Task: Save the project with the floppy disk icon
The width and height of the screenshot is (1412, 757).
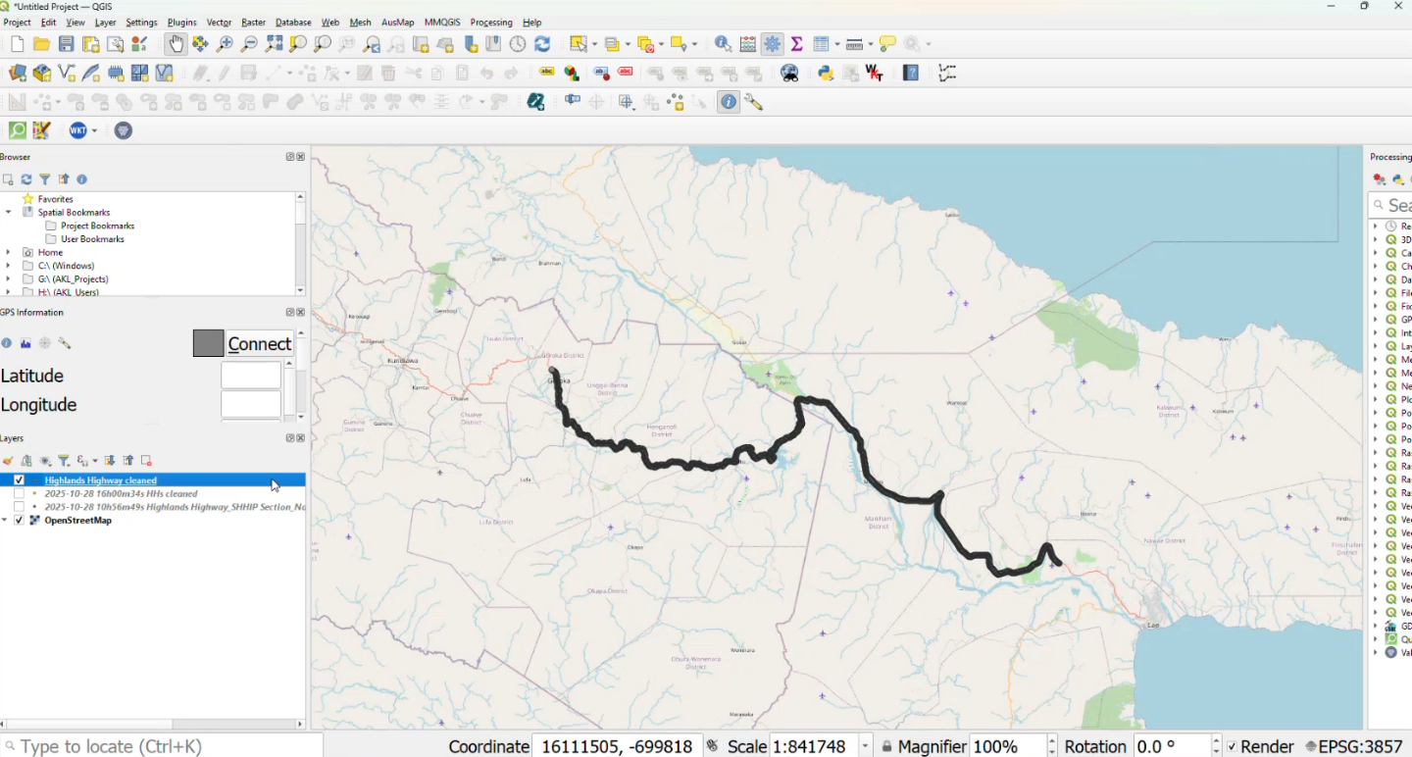Action: [x=66, y=44]
